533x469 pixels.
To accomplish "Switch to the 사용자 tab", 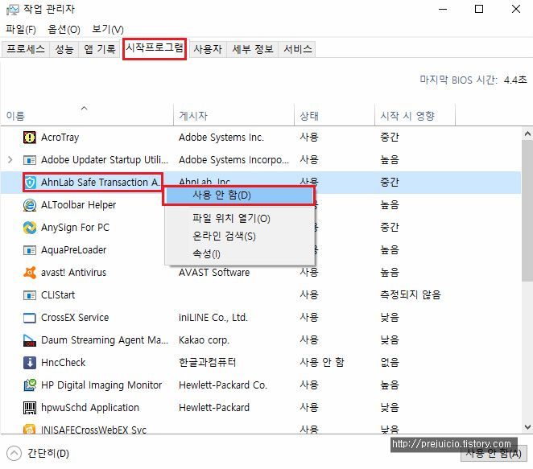I will pos(208,49).
